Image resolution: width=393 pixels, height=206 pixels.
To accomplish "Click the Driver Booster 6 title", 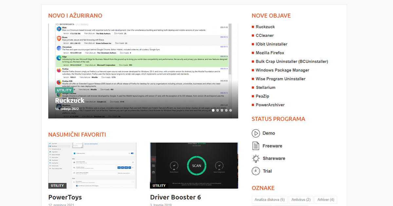I will coord(176,197).
